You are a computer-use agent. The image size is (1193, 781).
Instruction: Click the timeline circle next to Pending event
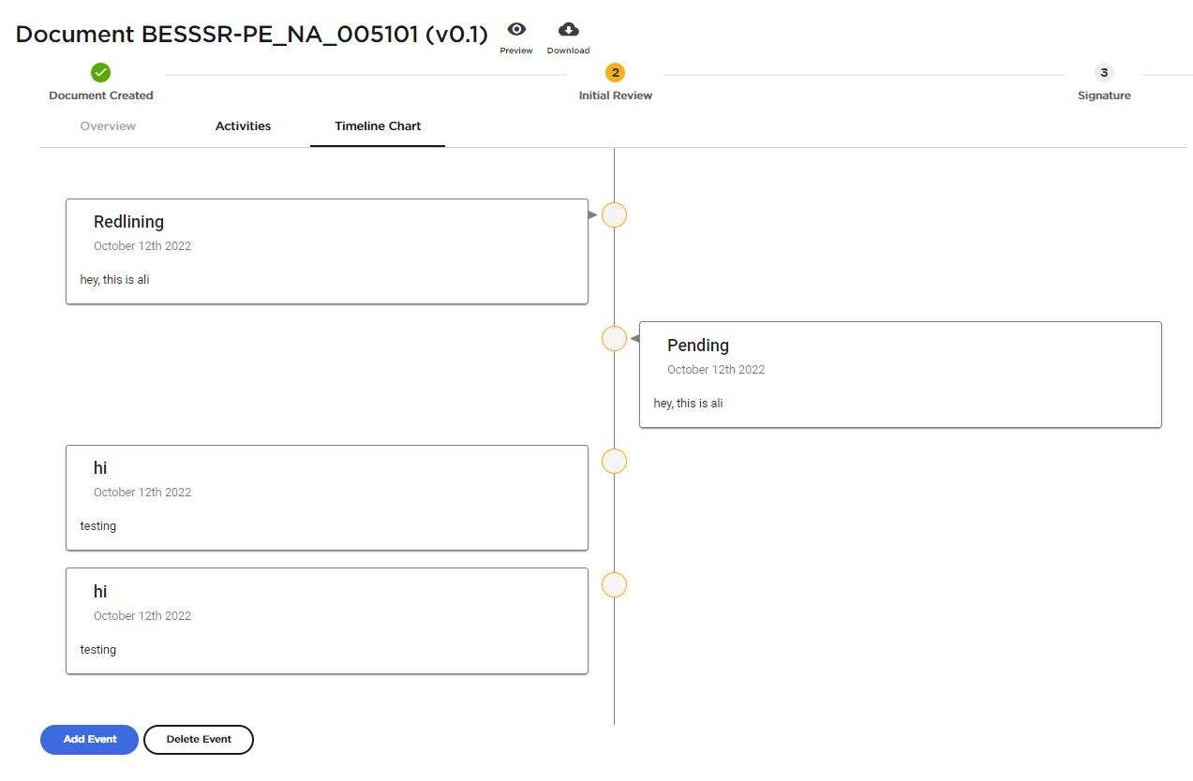(x=614, y=338)
